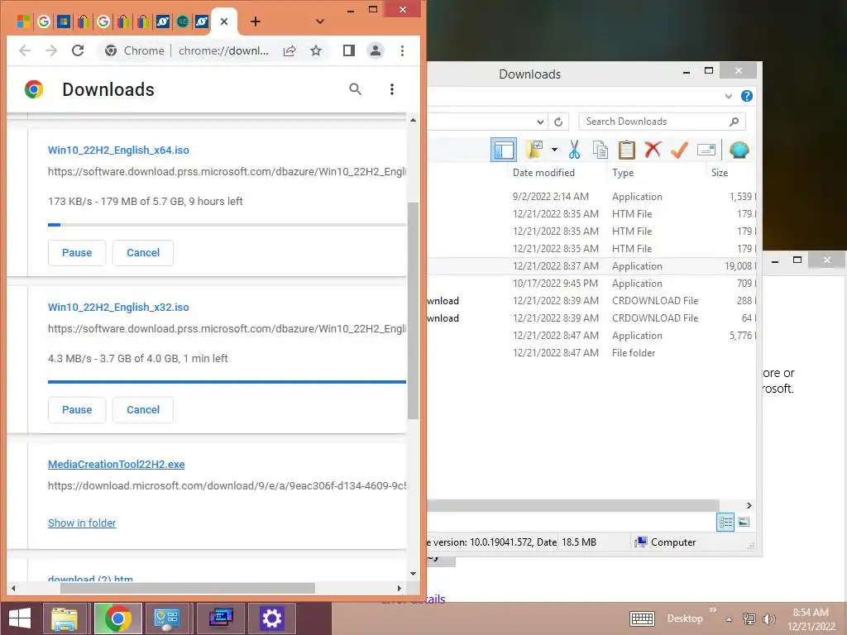Click the red X Delete icon
This screenshot has width=847, height=635.
pyautogui.click(x=653, y=149)
